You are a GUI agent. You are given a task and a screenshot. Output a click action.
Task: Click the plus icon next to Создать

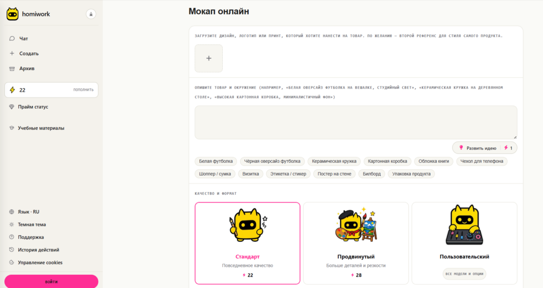(12, 54)
